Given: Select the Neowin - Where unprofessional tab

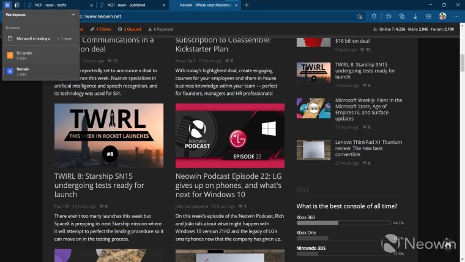Looking at the screenshot, I should pos(204,5).
